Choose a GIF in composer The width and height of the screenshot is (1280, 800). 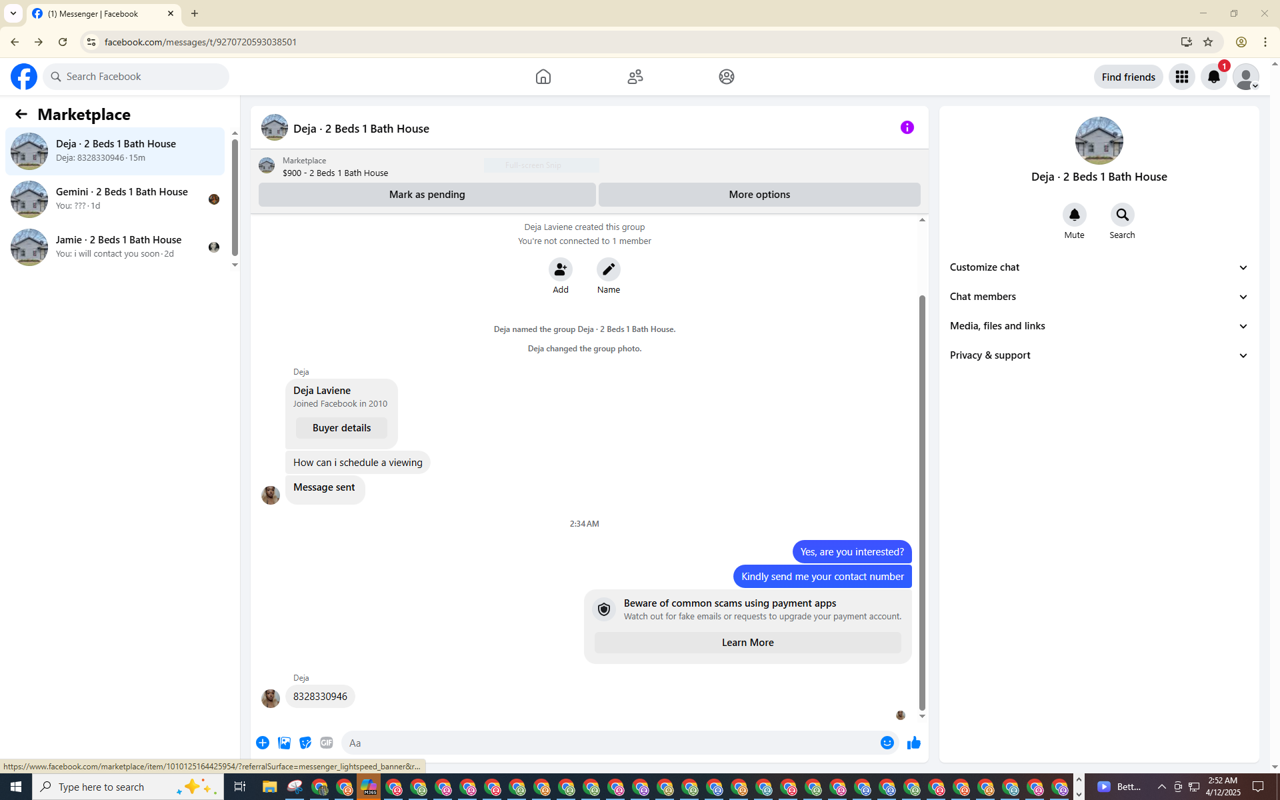click(327, 743)
